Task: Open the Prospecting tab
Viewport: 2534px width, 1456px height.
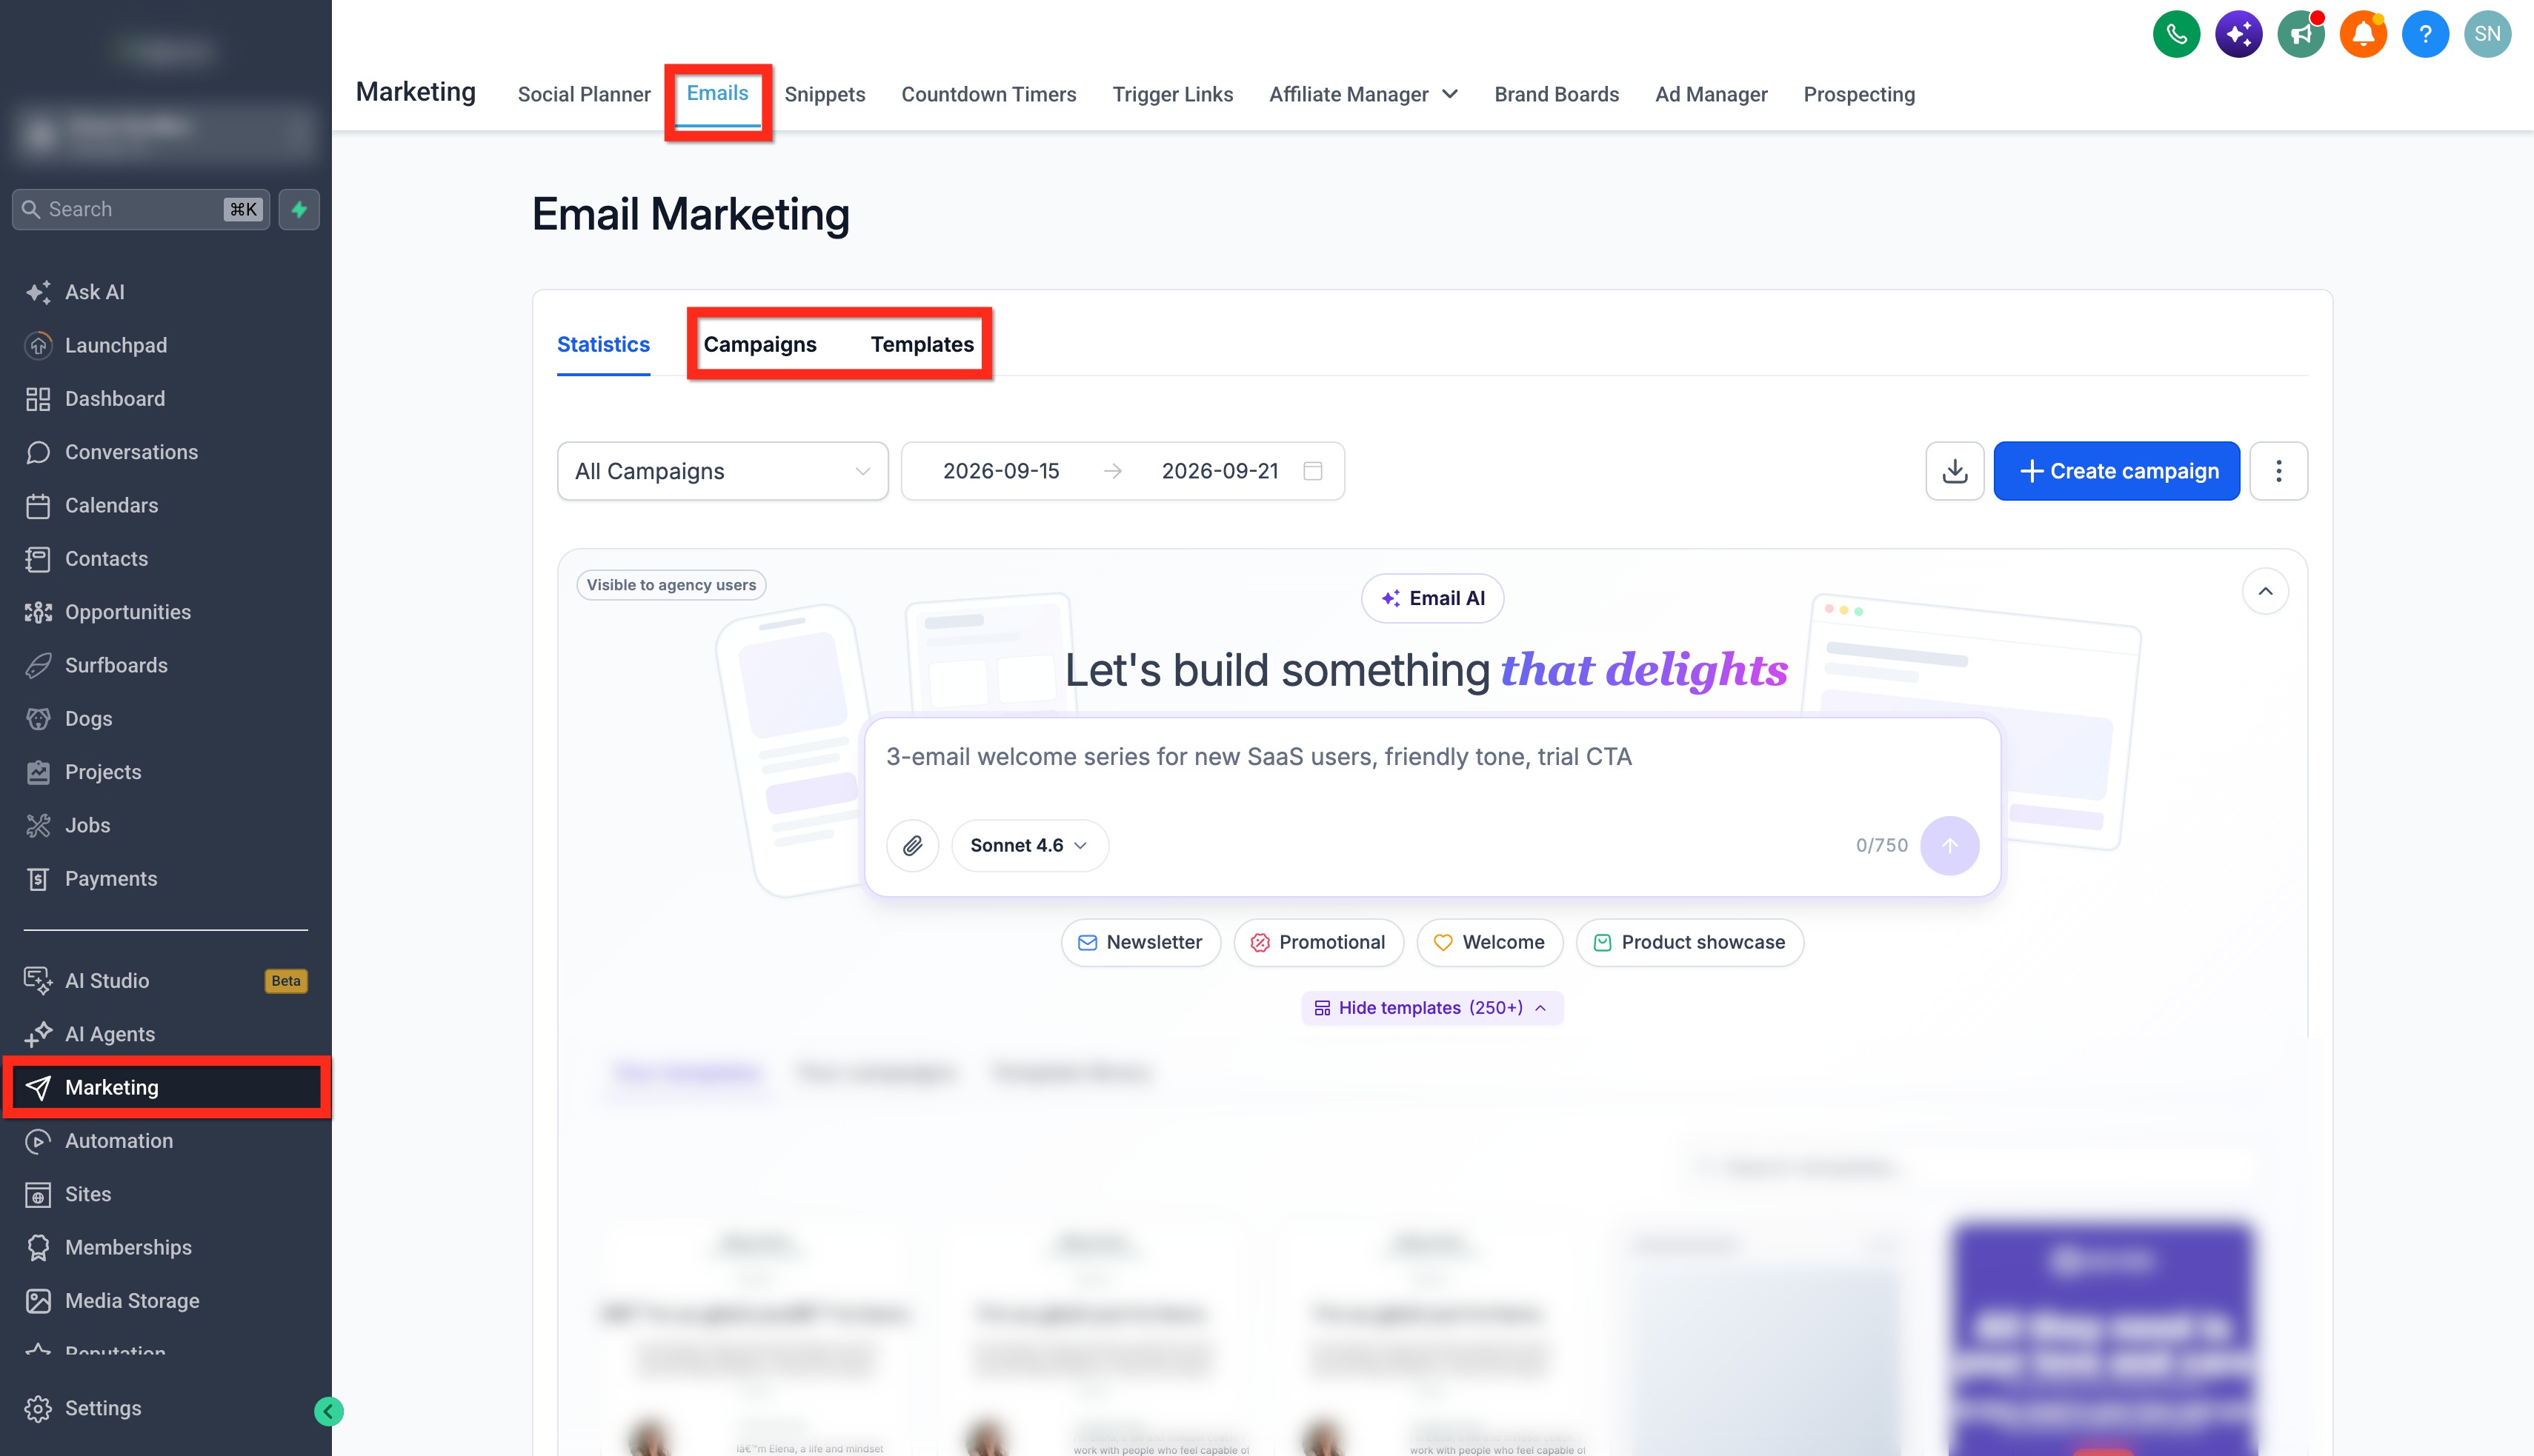Action: tap(1859, 94)
